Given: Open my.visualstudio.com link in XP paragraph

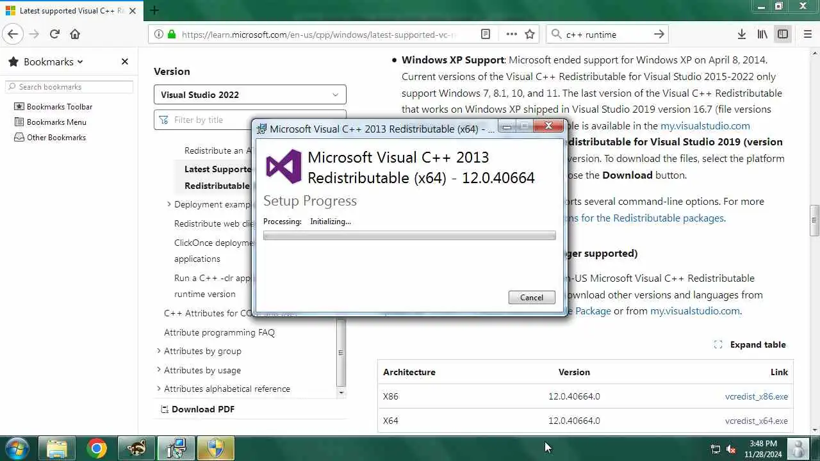Looking at the screenshot, I should click(705, 125).
